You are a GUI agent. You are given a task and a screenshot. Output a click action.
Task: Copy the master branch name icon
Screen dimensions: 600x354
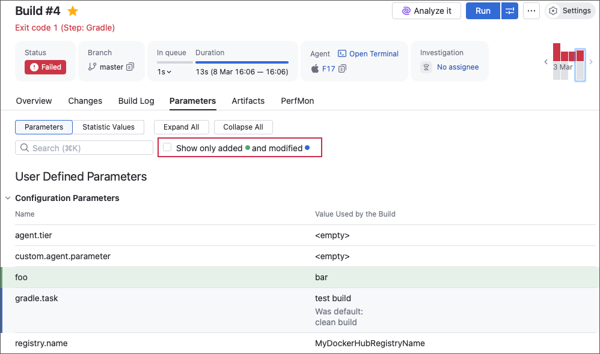pos(130,67)
